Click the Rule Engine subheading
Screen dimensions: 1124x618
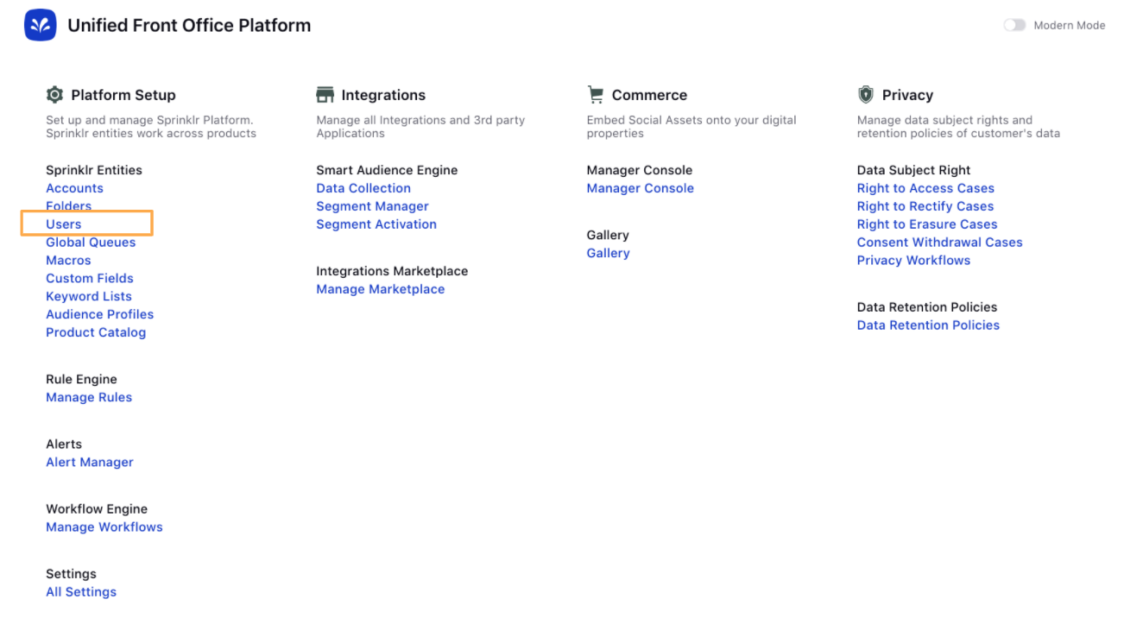[81, 380]
